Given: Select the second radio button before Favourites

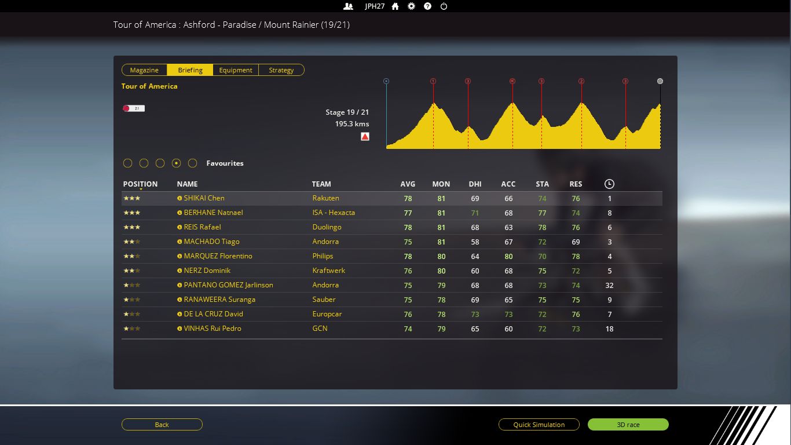Looking at the screenshot, I should tap(144, 163).
